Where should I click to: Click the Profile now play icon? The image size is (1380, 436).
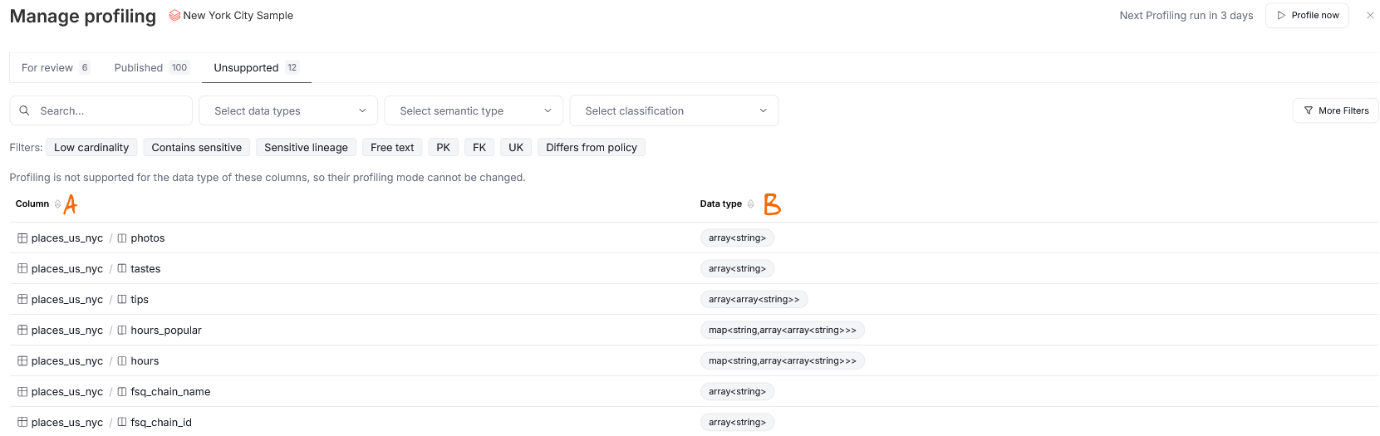[x=1281, y=16]
